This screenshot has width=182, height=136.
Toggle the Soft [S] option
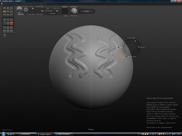[39, 14]
